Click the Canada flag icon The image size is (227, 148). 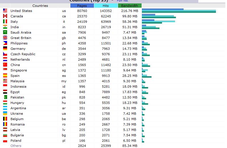click(5, 16)
